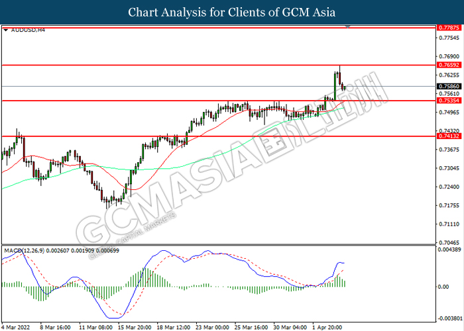Click the 0.74965 price axis value
Image resolution: width=464 pixels, height=331 pixels.
click(449, 112)
